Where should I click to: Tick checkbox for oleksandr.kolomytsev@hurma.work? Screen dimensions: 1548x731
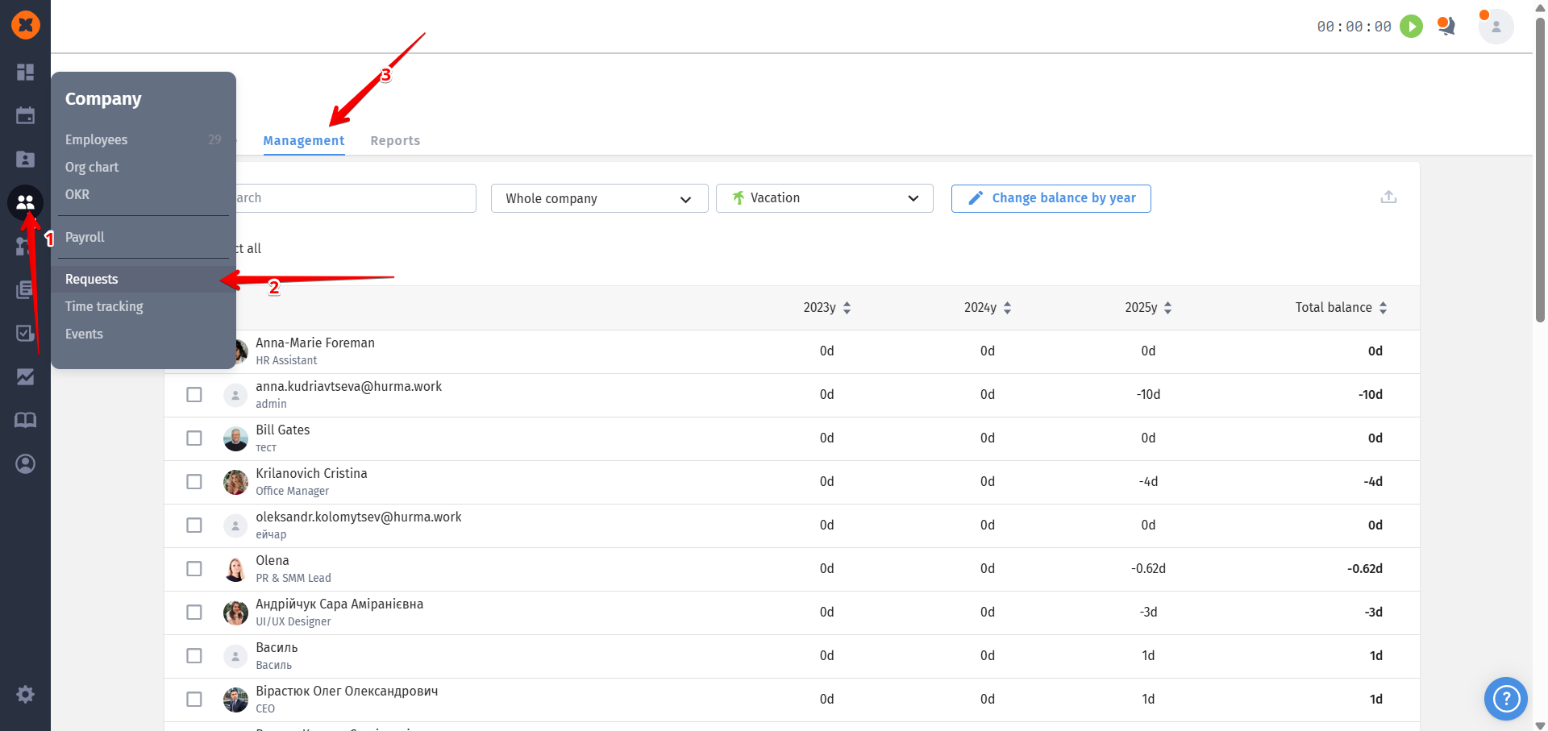194,525
